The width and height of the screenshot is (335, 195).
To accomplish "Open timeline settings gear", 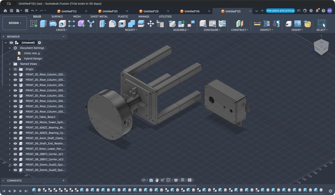I will click(330, 191).
